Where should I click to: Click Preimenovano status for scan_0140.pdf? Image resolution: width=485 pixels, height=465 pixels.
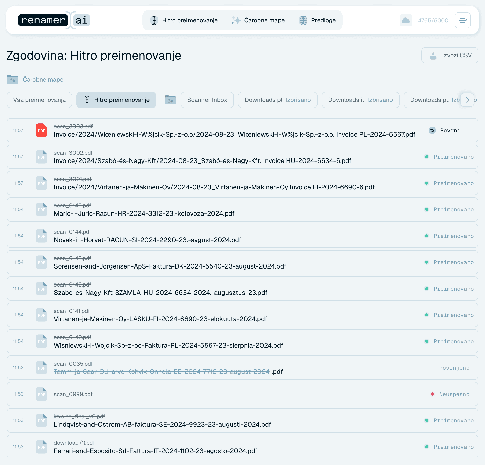449,341
